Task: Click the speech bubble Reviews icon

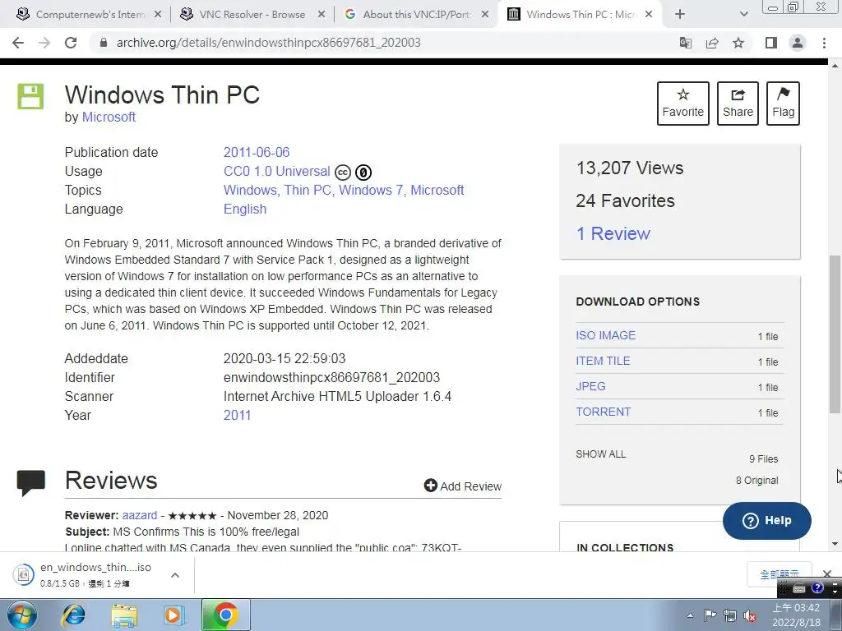Action: coord(30,483)
